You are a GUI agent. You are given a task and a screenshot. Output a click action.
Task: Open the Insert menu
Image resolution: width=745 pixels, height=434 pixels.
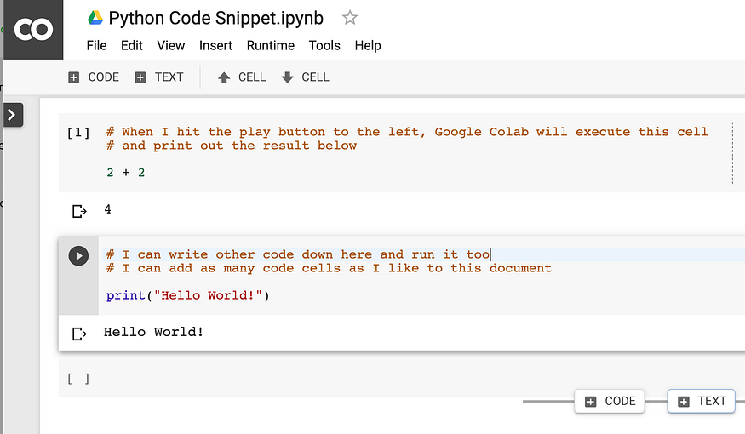pos(215,46)
